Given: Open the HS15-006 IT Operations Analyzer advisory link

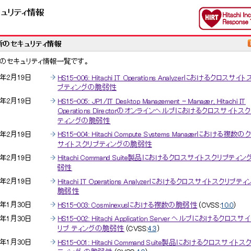Looking at the screenshot, I should [x=154, y=82].
